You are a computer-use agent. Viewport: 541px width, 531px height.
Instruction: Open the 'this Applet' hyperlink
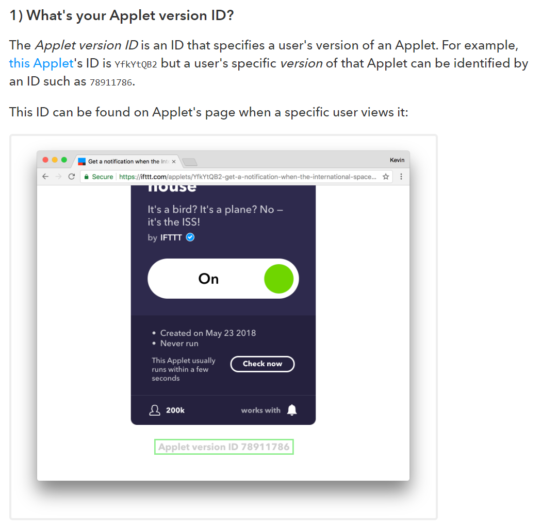(41, 63)
